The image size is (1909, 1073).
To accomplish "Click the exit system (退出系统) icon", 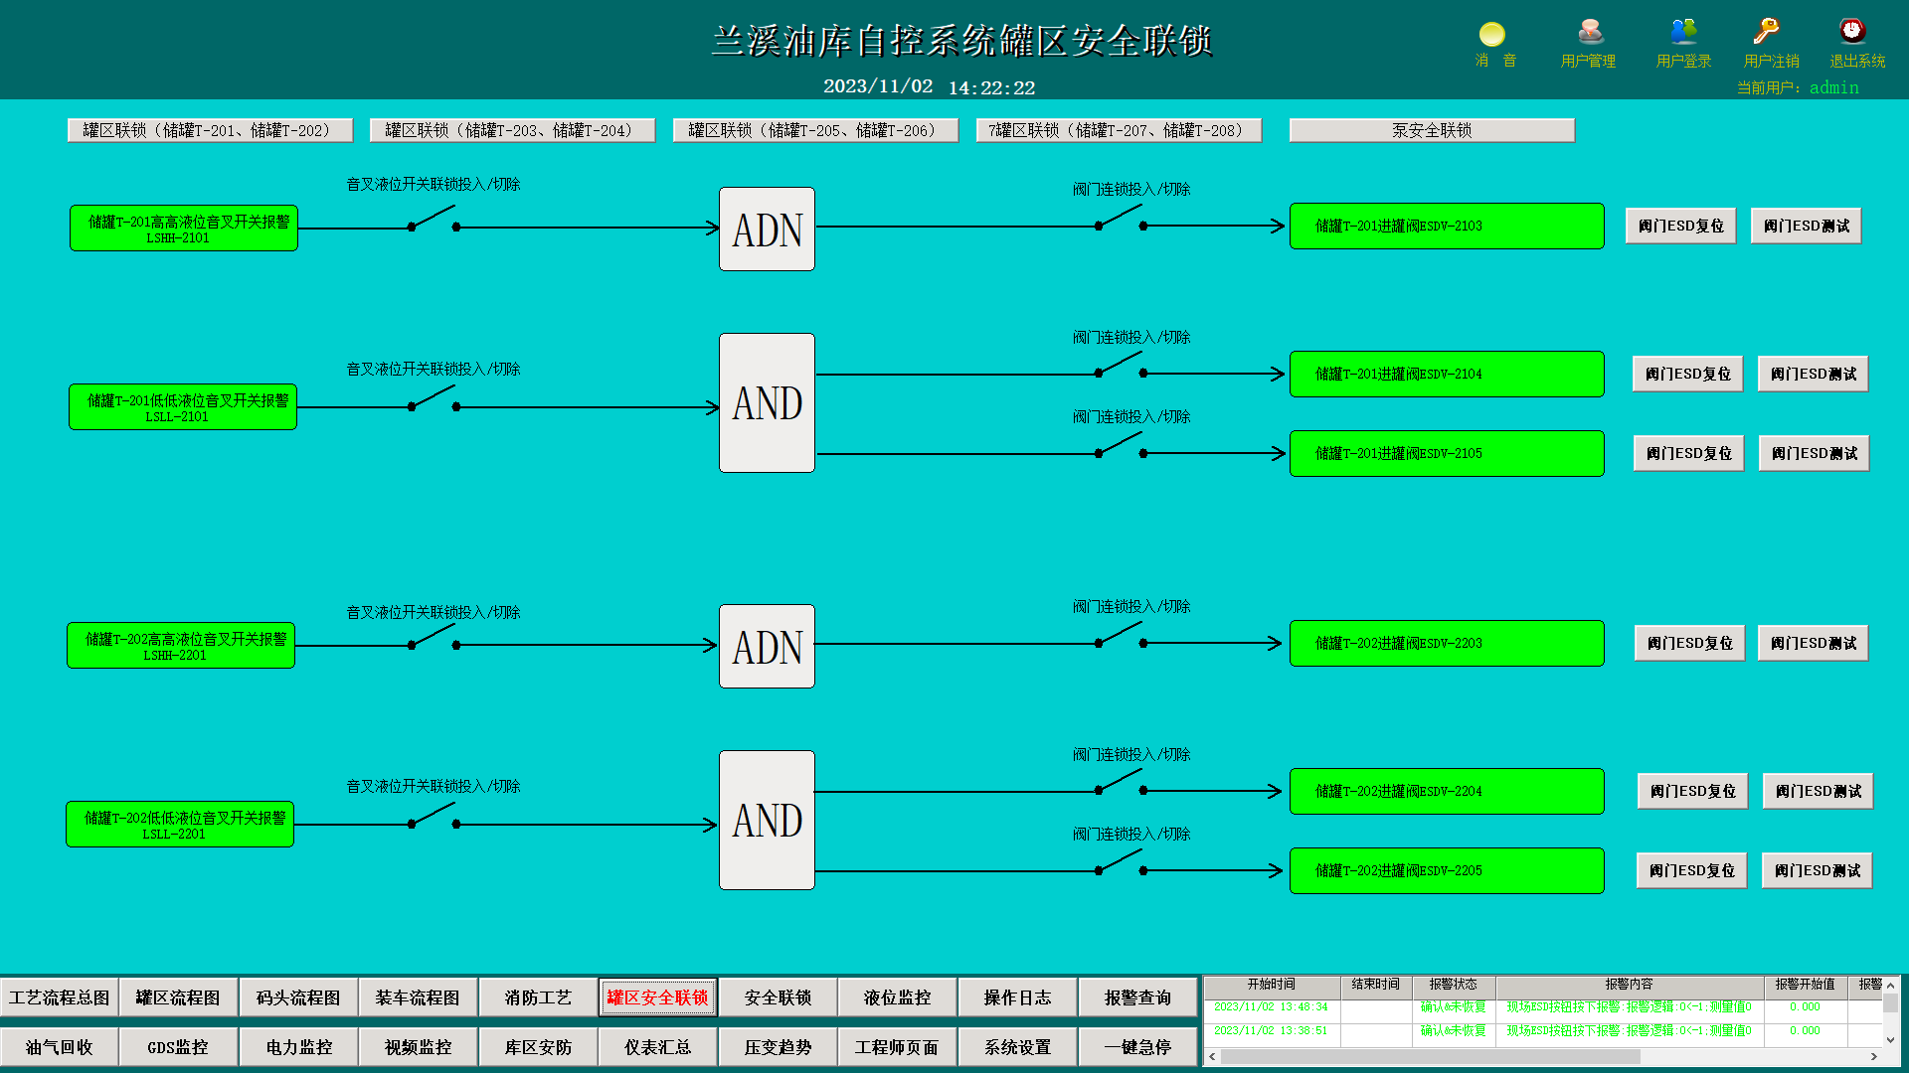I will pos(1852,33).
